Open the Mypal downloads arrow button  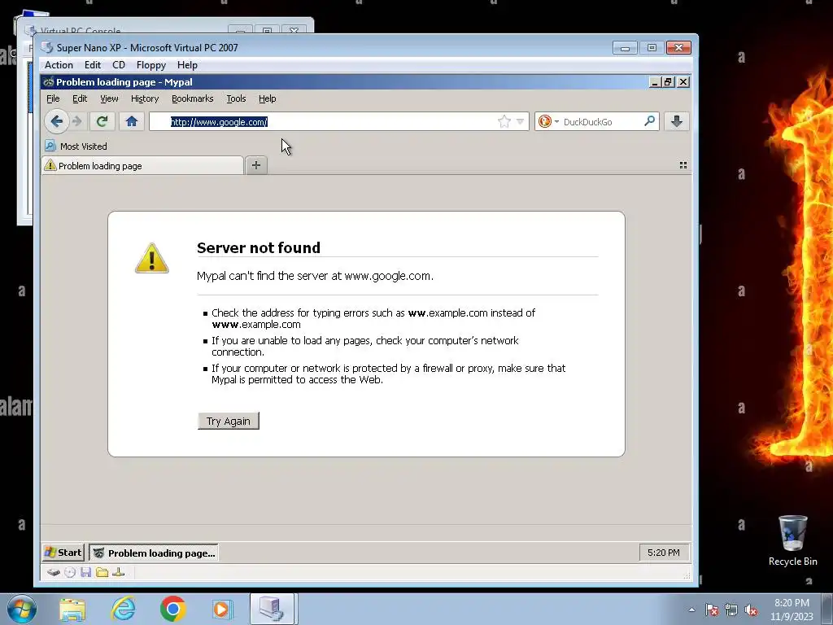click(676, 122)
